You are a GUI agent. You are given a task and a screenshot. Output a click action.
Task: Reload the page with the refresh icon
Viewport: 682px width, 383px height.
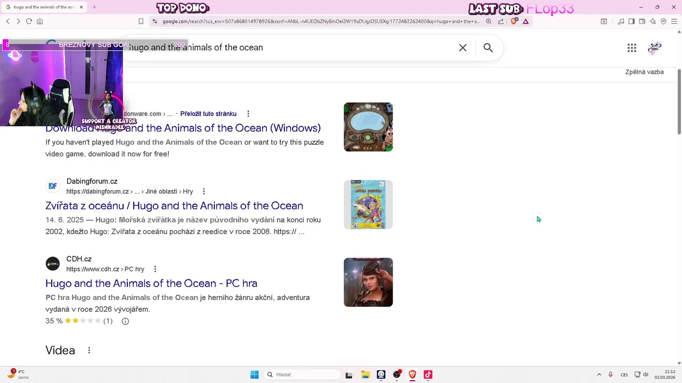click(x=29, y=21)
